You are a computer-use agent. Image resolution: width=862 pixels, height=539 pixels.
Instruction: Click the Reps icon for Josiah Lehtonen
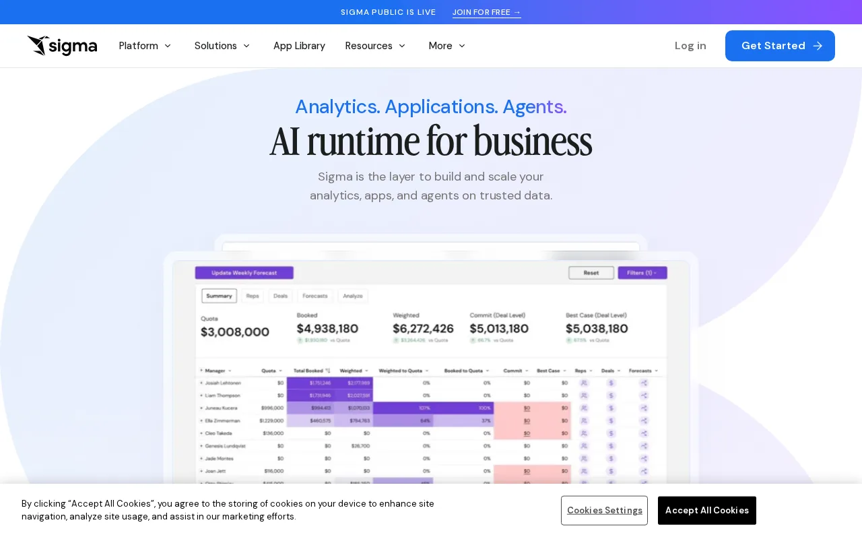click(x=584, y=383)
